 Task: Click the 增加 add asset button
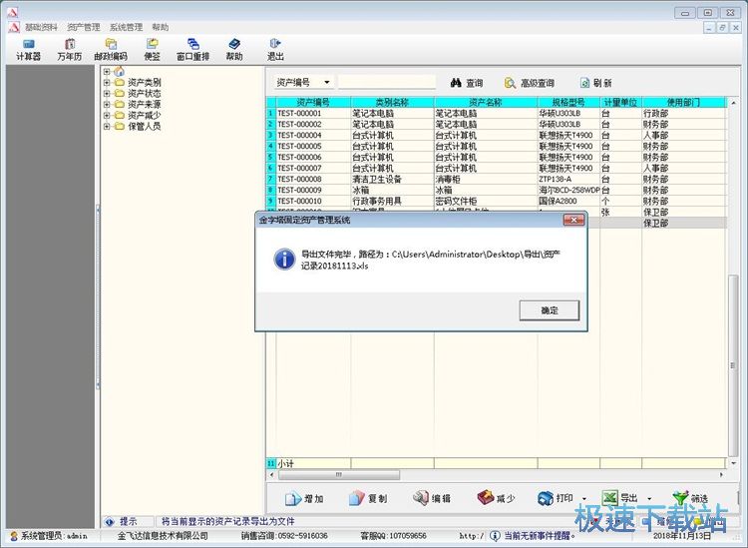click(x=304, y=498)
